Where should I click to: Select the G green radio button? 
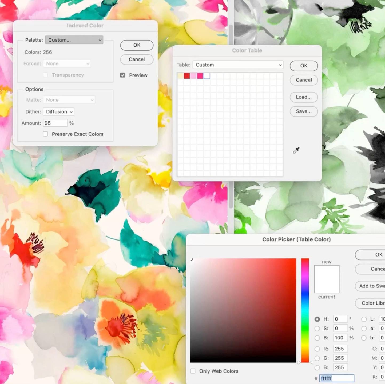(x=317, y=358)
